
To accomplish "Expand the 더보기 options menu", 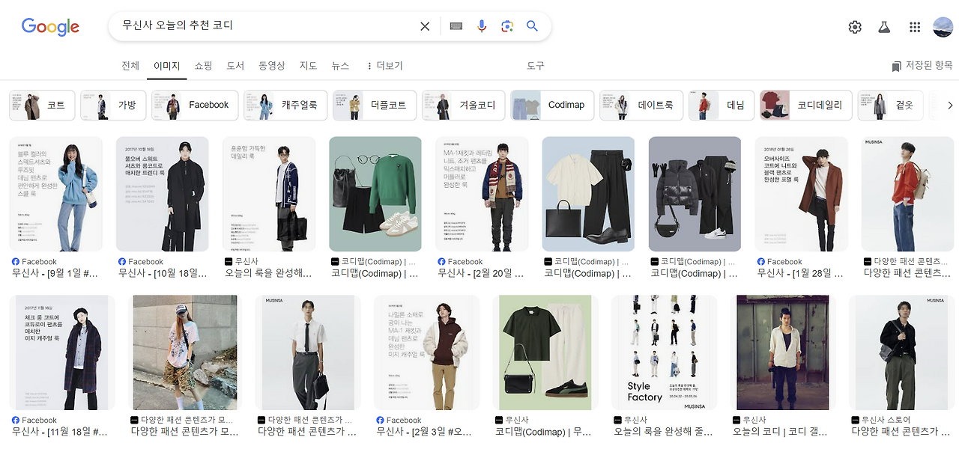I will pyautogui.click(x=388, y=66).
